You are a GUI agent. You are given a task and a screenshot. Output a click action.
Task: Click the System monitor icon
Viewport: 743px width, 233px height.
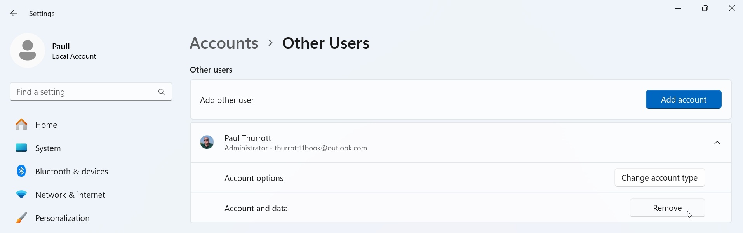[x=21, y=148]
